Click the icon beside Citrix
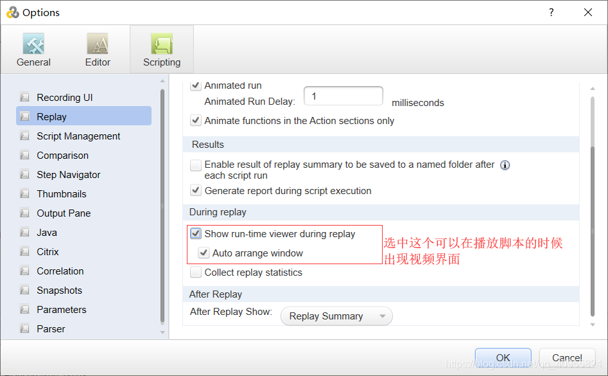The width and height of the screenshot is (608, 376). pyautogui.click(x=25, y=252)
